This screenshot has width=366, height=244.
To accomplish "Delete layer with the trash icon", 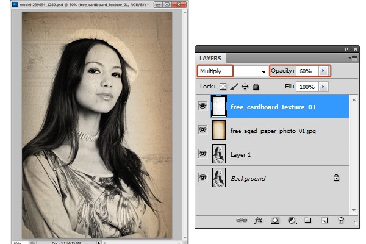I will 341,220.
